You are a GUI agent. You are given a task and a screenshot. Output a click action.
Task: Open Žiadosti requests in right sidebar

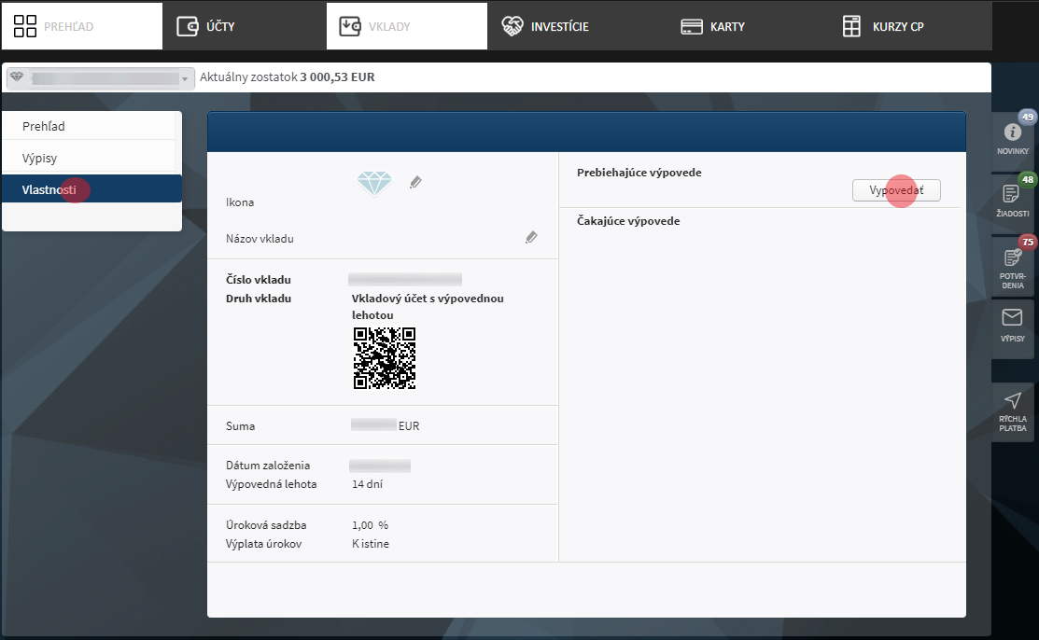(x=1012, y=200)
